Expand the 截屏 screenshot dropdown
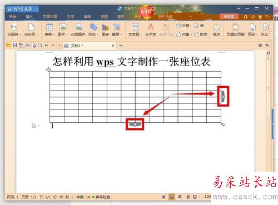Image resolution: width=278 pixels, height=205 pixels. 121,34
